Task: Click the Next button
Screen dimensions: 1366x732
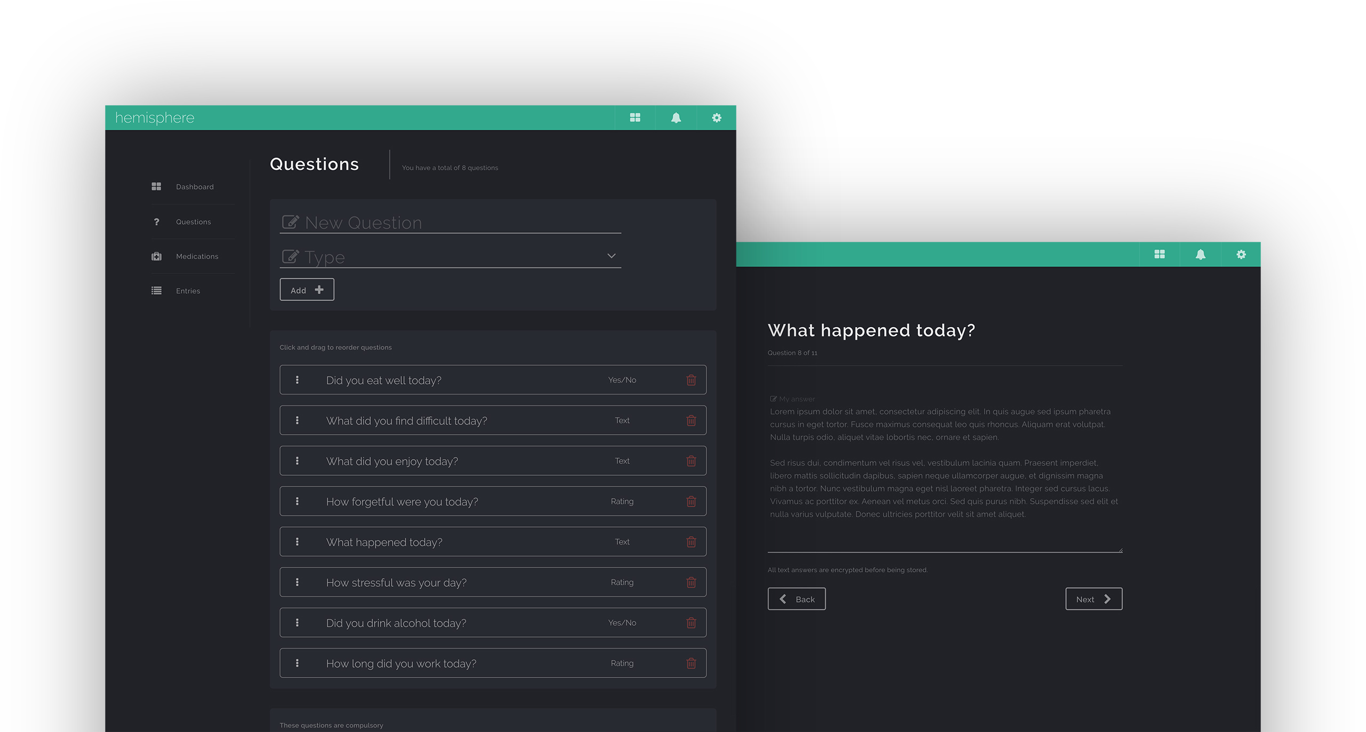Action: pyautogui.click(x=1093, y=599)
